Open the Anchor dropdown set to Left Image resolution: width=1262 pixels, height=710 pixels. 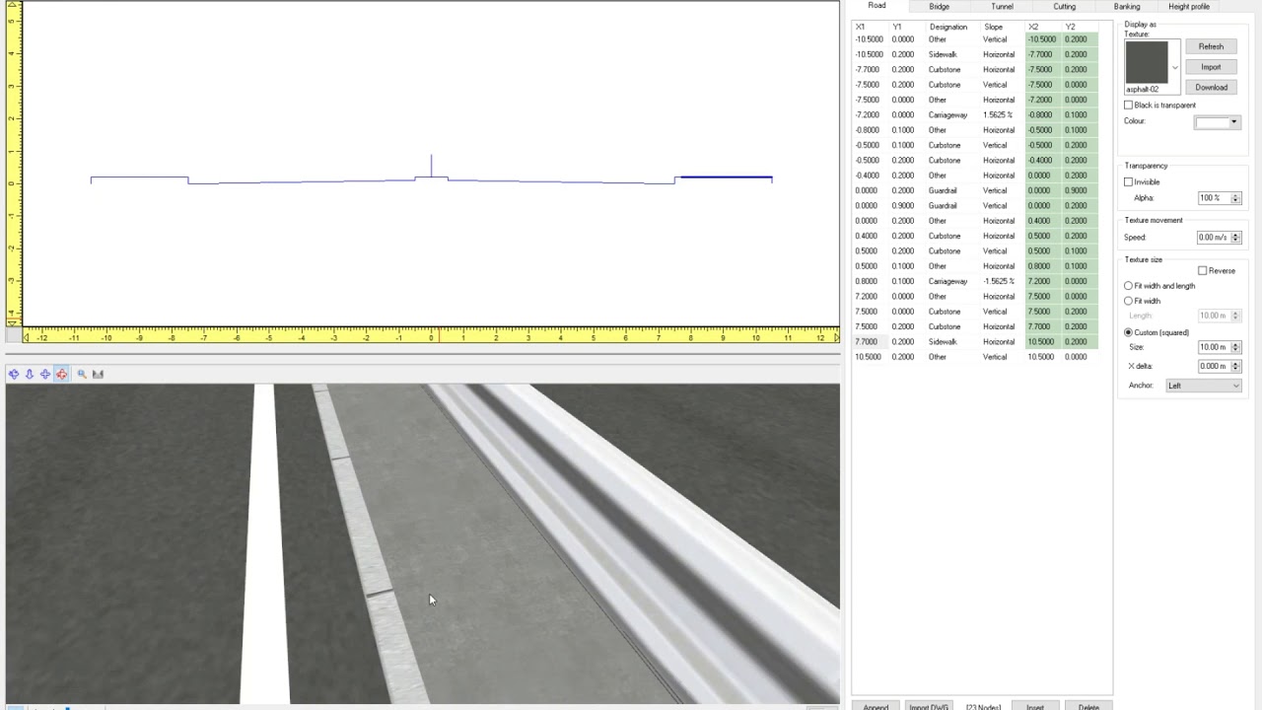(x=1204, y=386)
